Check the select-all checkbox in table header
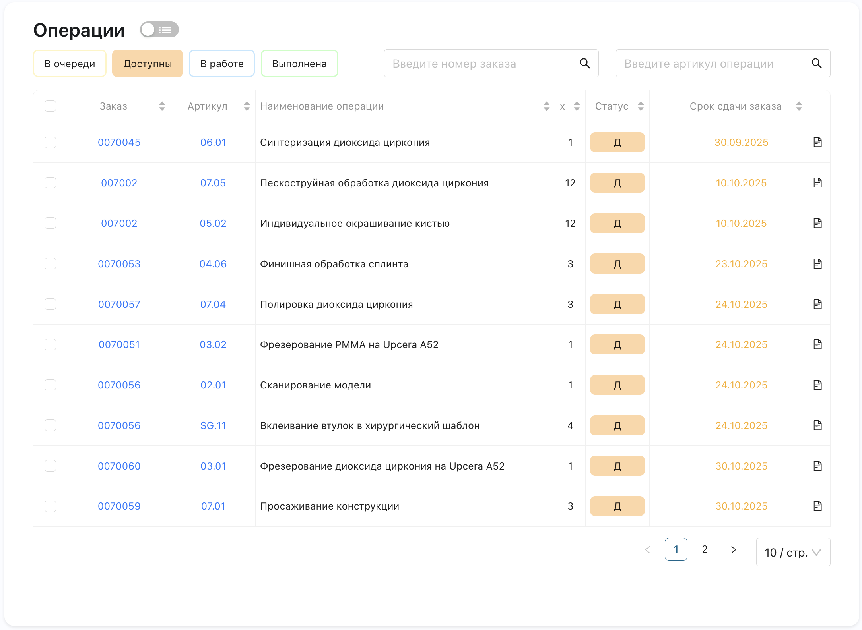 (x=50, y=106)
